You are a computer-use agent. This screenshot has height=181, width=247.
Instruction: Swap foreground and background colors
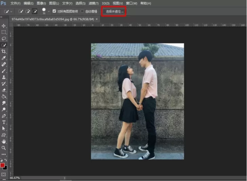pyautogui.click(x=6, y=160)
